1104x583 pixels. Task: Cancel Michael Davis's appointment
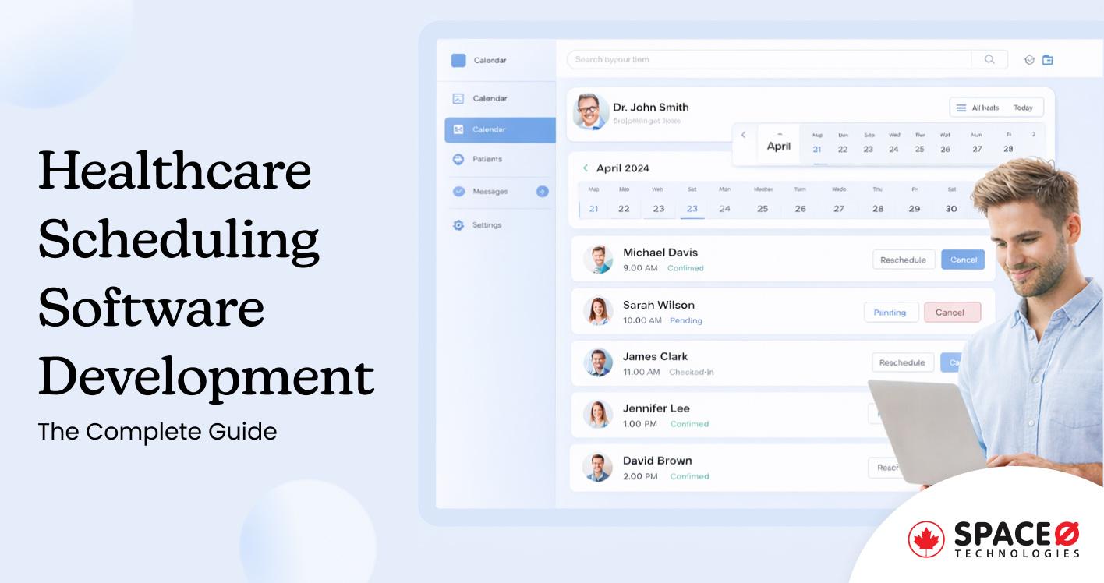click(x=963, y=260)
